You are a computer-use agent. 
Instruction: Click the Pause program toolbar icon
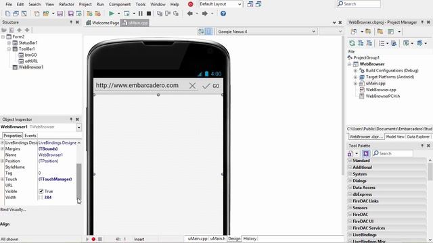(x=141, y=13)
